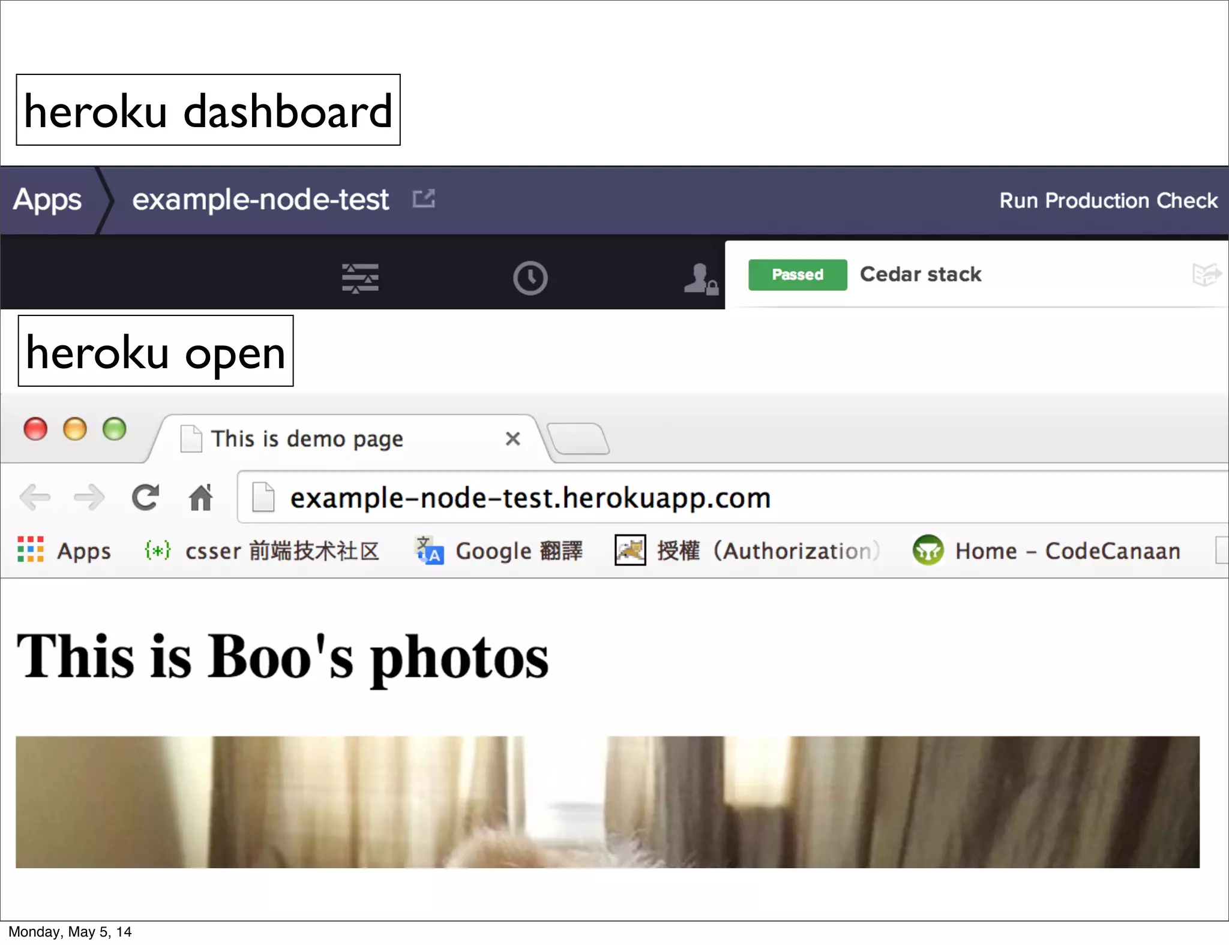
Task: Click the faded share icon beside Cedar stack
Action: (x=1206, y=275)
